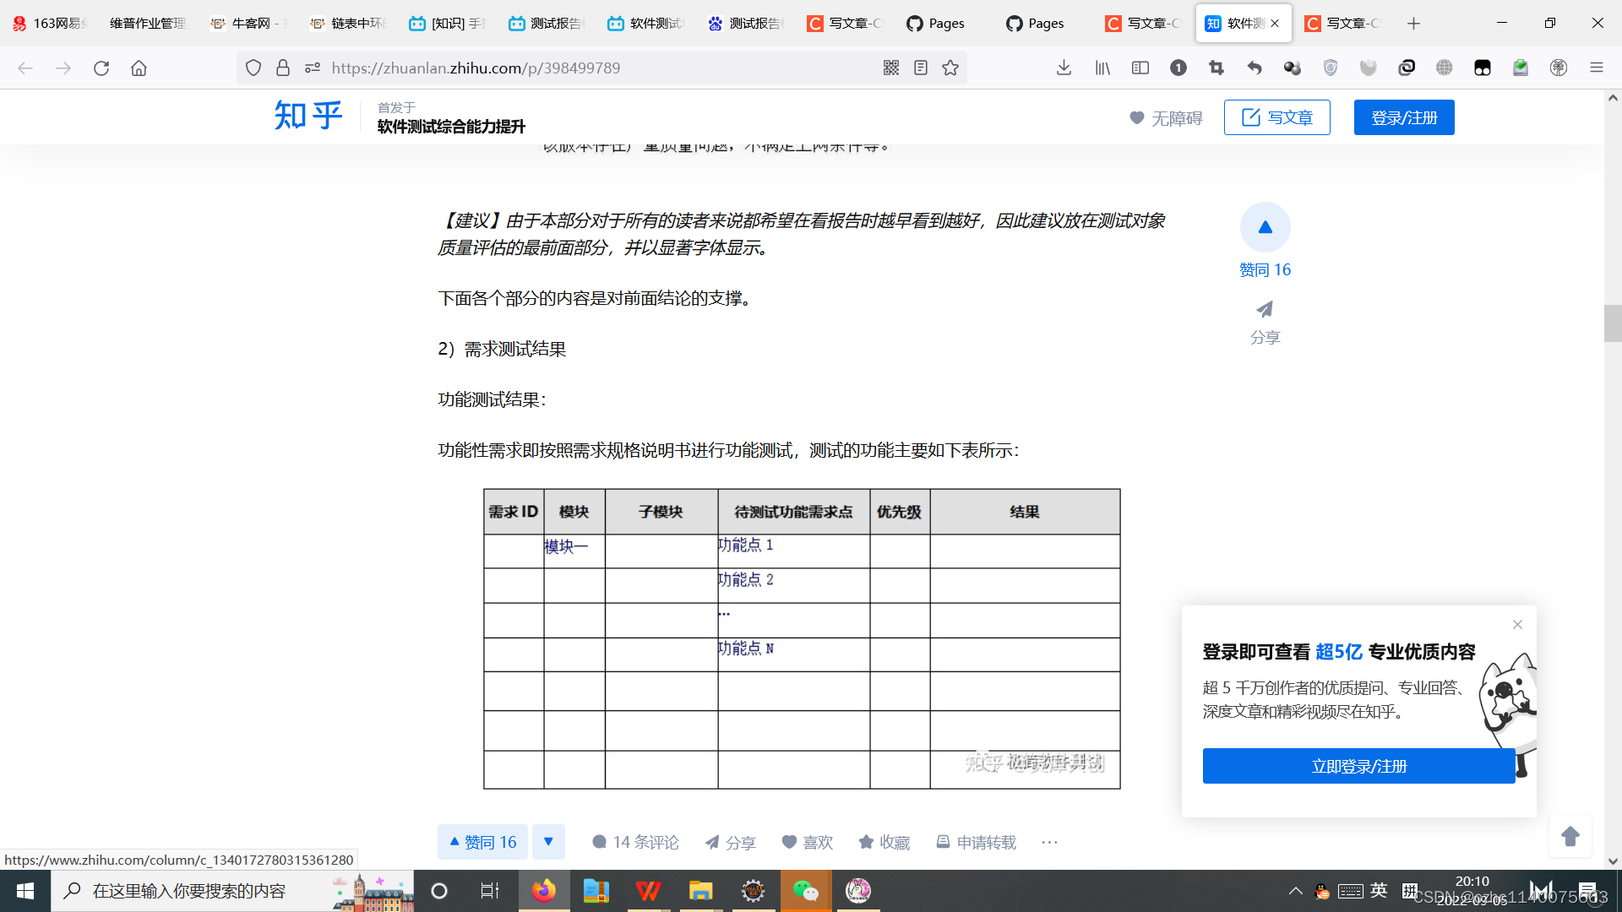Image resolution: width=1622 pixels, height=912 pixels.
Task: Toggle the 喜欢 heart button
Action: coord(807,842)
